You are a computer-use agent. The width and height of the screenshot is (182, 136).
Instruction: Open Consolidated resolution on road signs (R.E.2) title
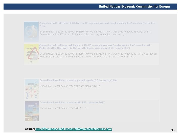click(78, 80)
